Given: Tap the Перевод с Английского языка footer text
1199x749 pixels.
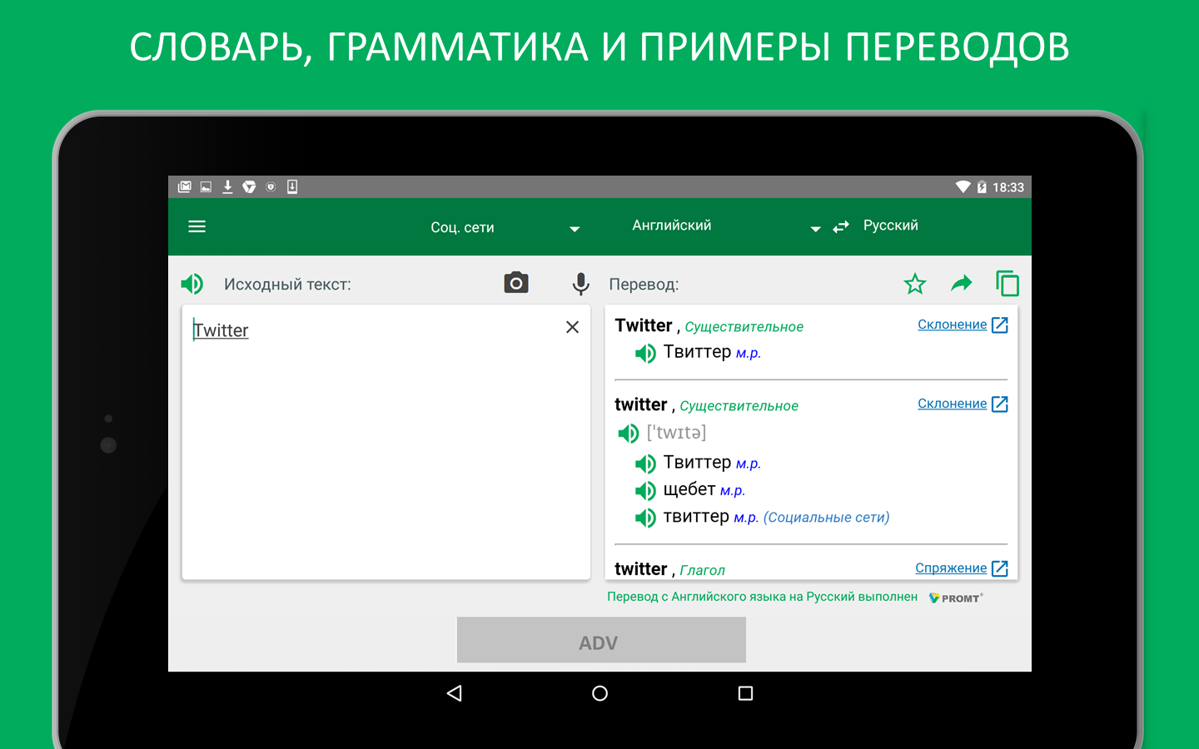Looking at the screenshot, I should (762, 597).
